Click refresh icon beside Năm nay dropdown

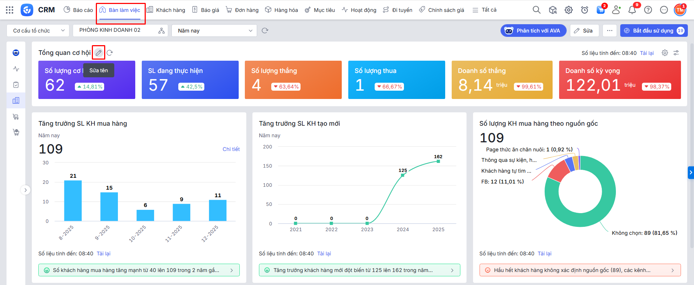(265, 31)
